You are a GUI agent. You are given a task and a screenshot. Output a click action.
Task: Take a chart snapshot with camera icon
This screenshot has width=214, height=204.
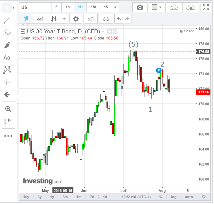click(x=140, y=7)
